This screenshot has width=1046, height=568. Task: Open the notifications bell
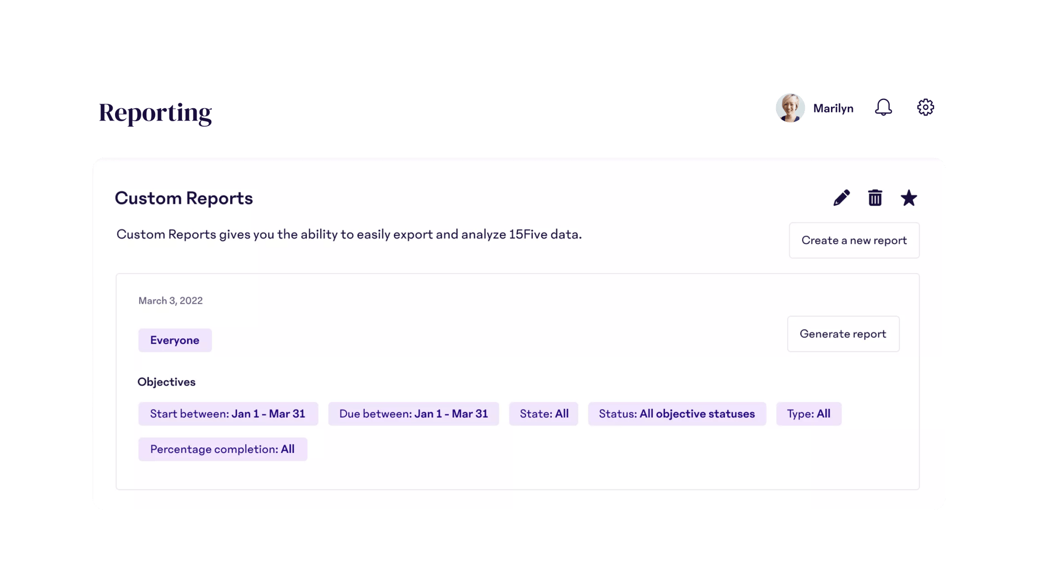pos(883,108)
